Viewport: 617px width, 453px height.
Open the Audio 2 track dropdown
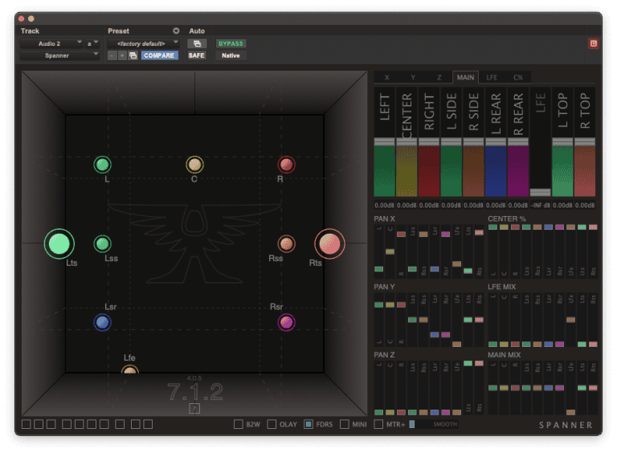(51, 43)
